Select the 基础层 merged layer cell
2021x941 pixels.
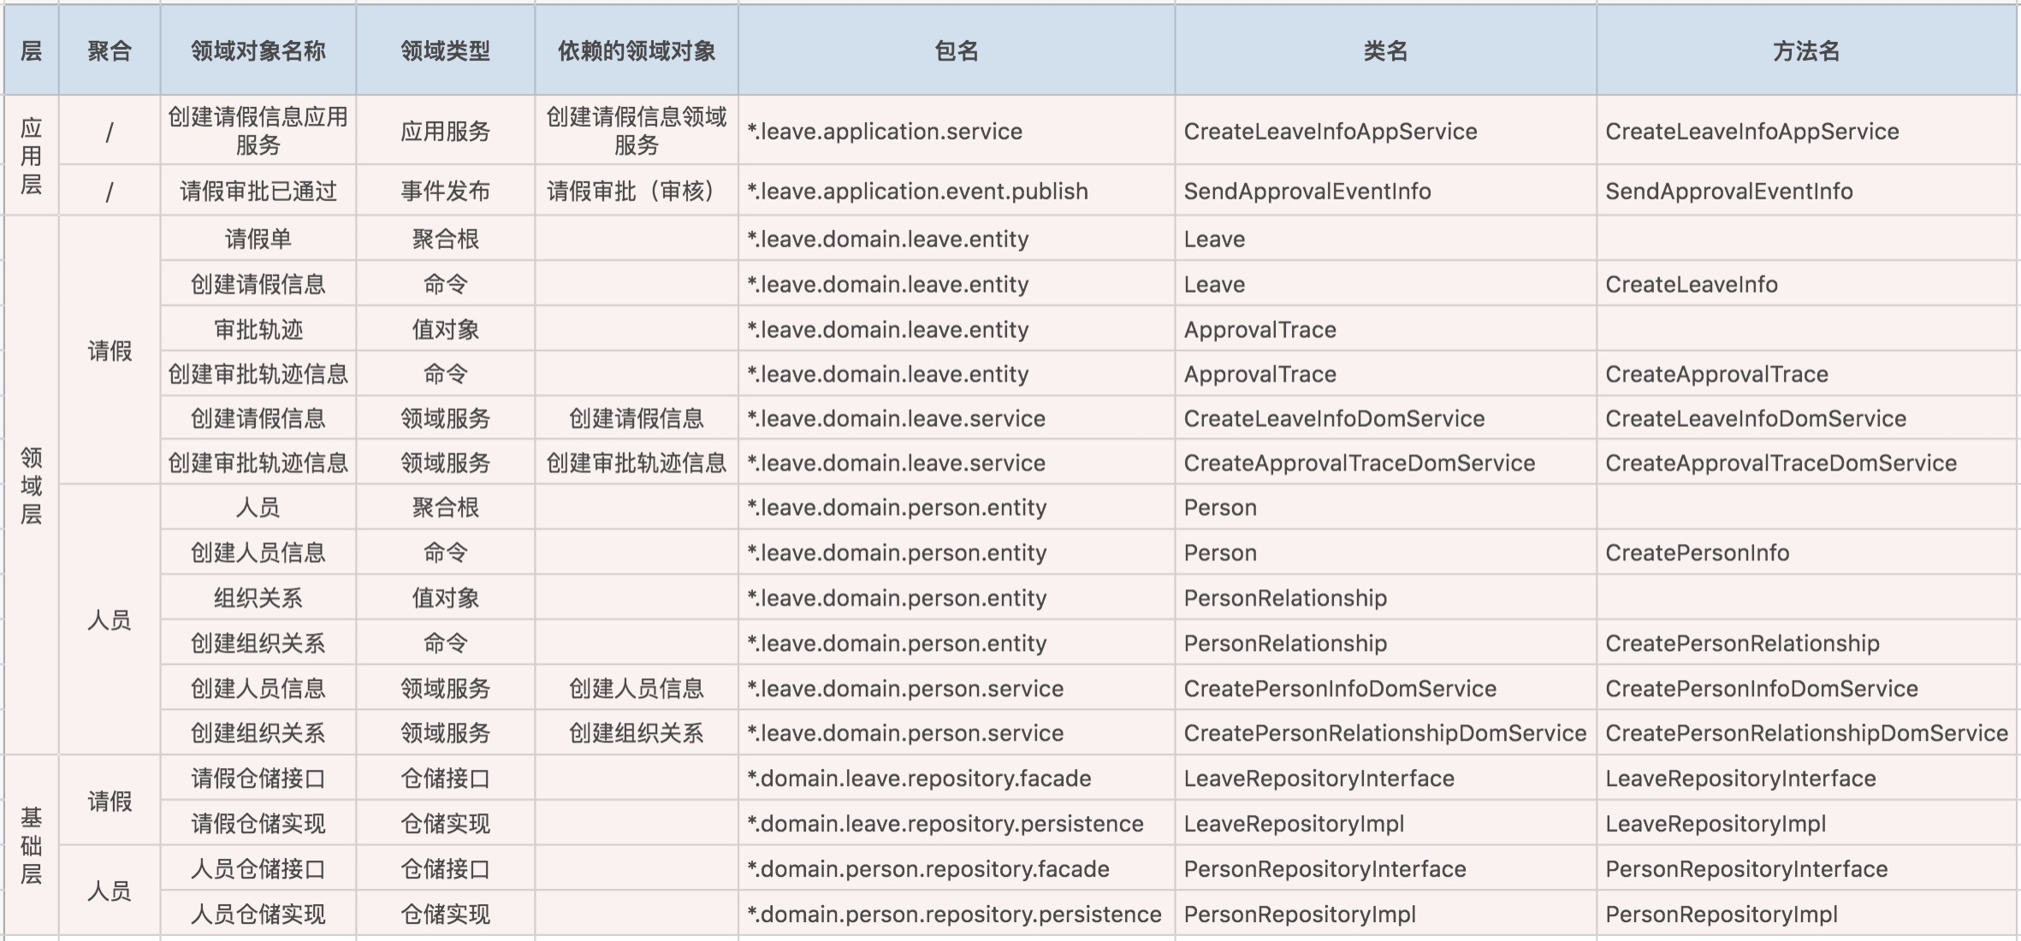pos(31,845)
